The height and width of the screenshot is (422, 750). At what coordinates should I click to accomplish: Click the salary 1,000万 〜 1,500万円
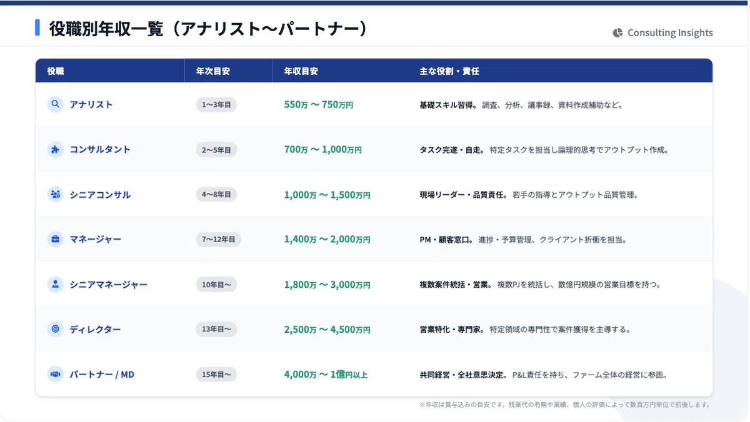coord(327,195)
